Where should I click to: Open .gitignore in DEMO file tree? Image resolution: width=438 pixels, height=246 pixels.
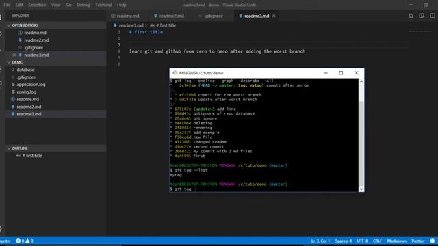56,77
